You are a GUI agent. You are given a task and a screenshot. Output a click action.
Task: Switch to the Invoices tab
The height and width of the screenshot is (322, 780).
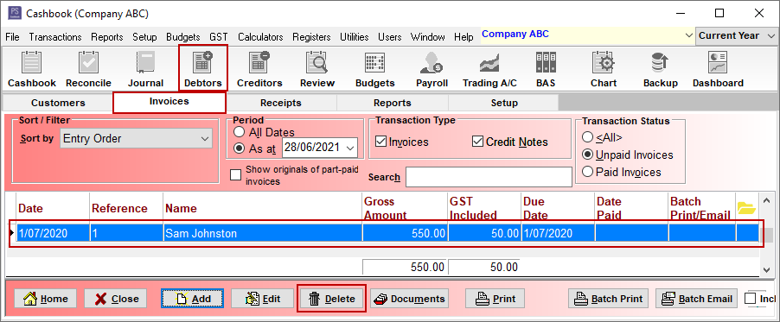point(169,102)
